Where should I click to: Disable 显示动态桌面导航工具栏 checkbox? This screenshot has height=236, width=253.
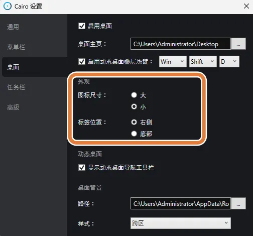pos(82,167)
